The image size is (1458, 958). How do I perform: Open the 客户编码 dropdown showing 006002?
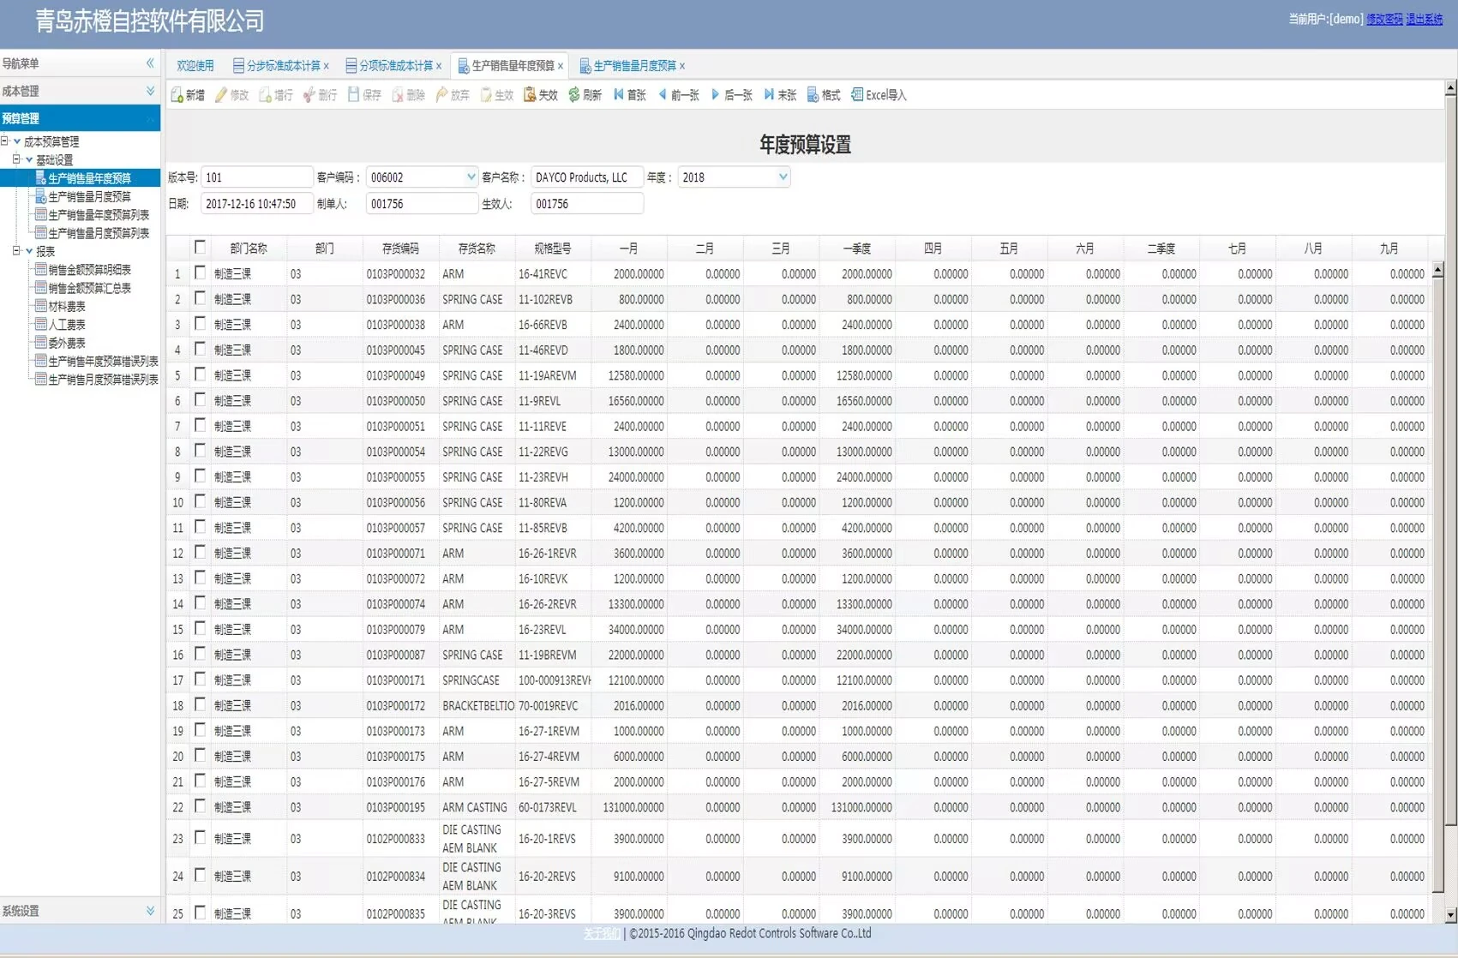click(x=471, y=177)
